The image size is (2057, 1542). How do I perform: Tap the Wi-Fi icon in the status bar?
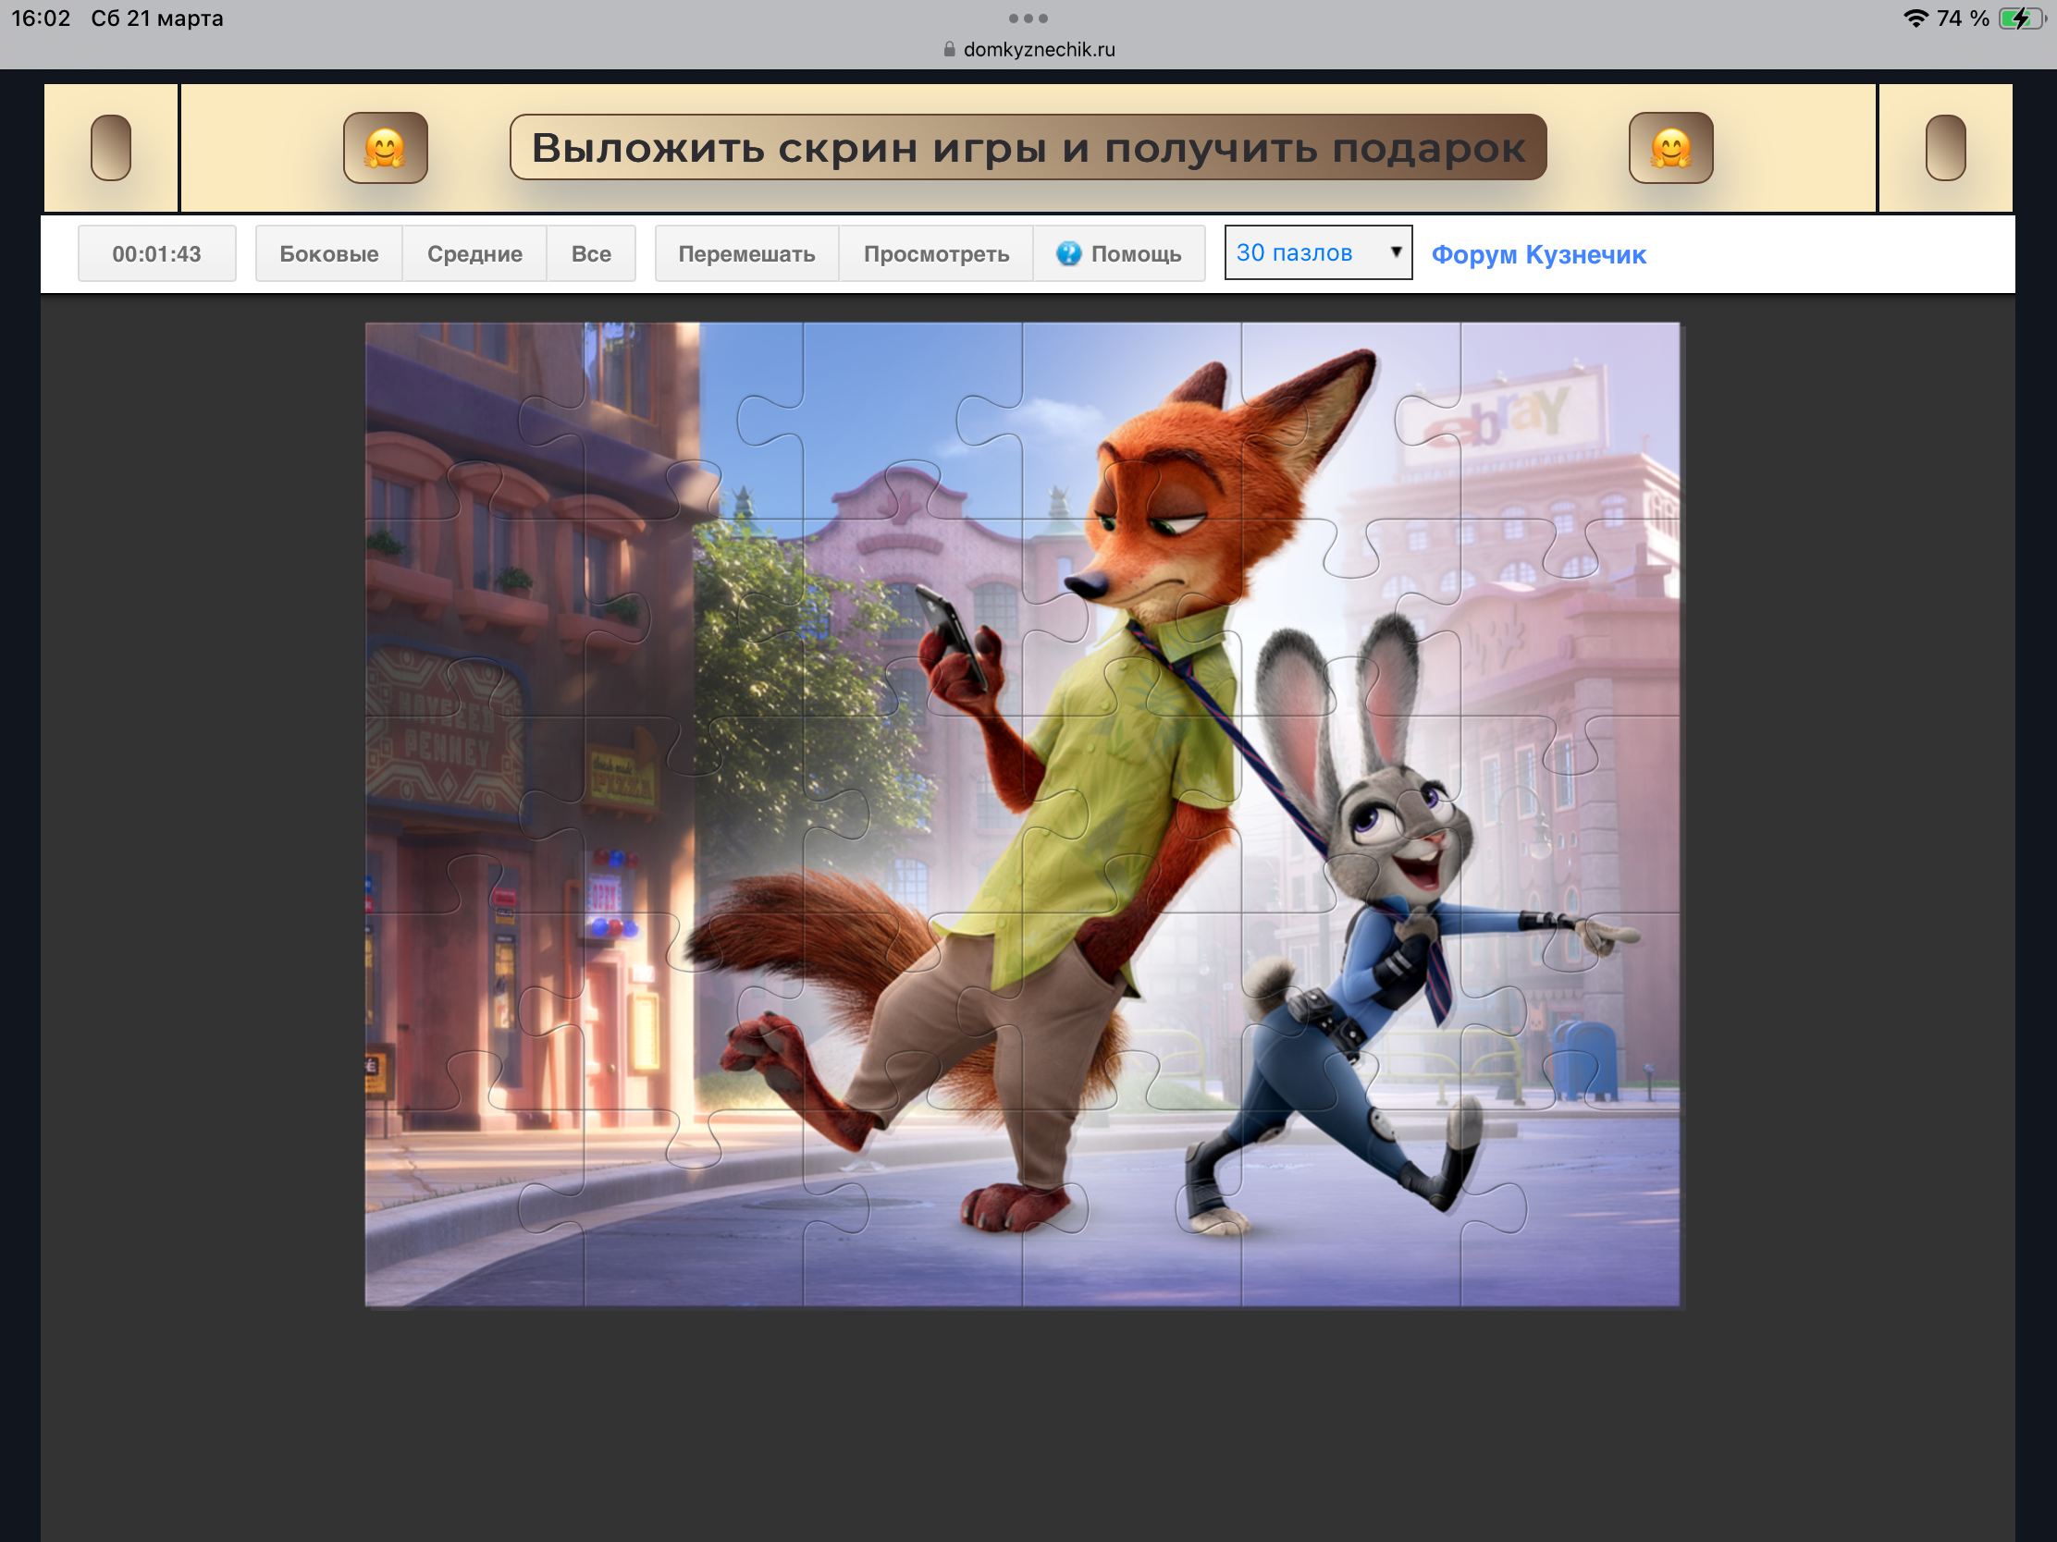pos(1915,18)
